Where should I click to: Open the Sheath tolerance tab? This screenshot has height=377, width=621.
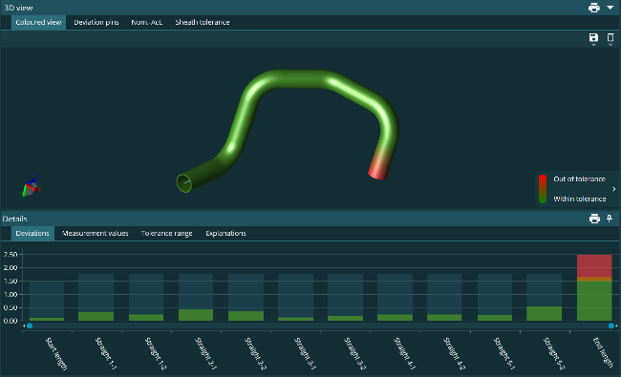[x=203, y=23]
